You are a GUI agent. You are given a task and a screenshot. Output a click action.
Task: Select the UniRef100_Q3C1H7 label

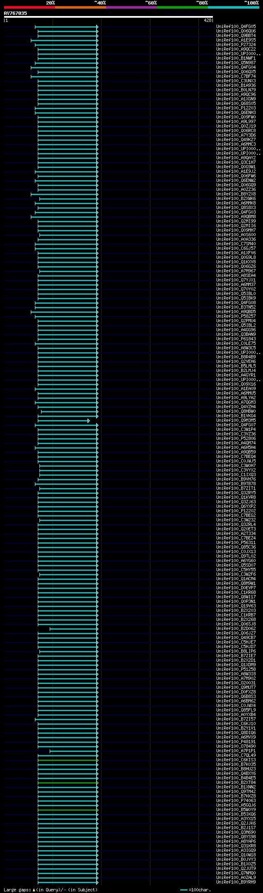click(x=236, y=162)
